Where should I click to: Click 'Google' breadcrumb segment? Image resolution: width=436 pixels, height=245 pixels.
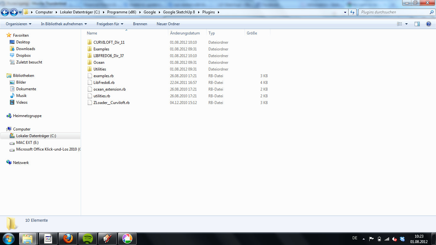pyautogui.click(x=150, y=12)
